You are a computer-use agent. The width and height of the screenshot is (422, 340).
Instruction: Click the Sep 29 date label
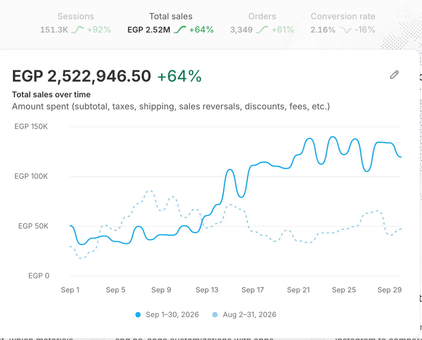(x=389, y=290)
